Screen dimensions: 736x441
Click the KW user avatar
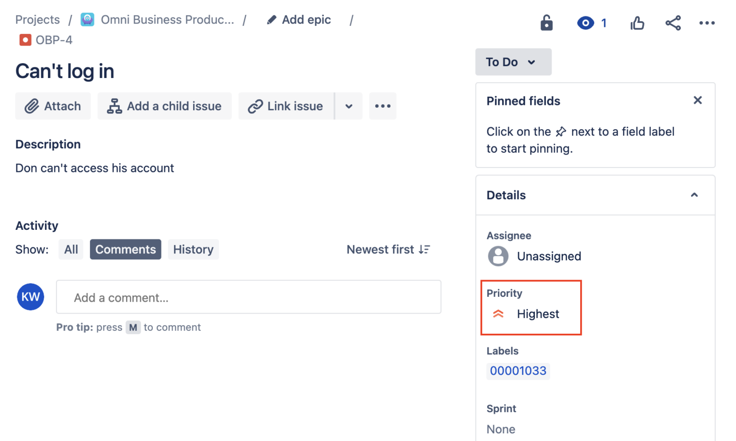pos(30,296)
